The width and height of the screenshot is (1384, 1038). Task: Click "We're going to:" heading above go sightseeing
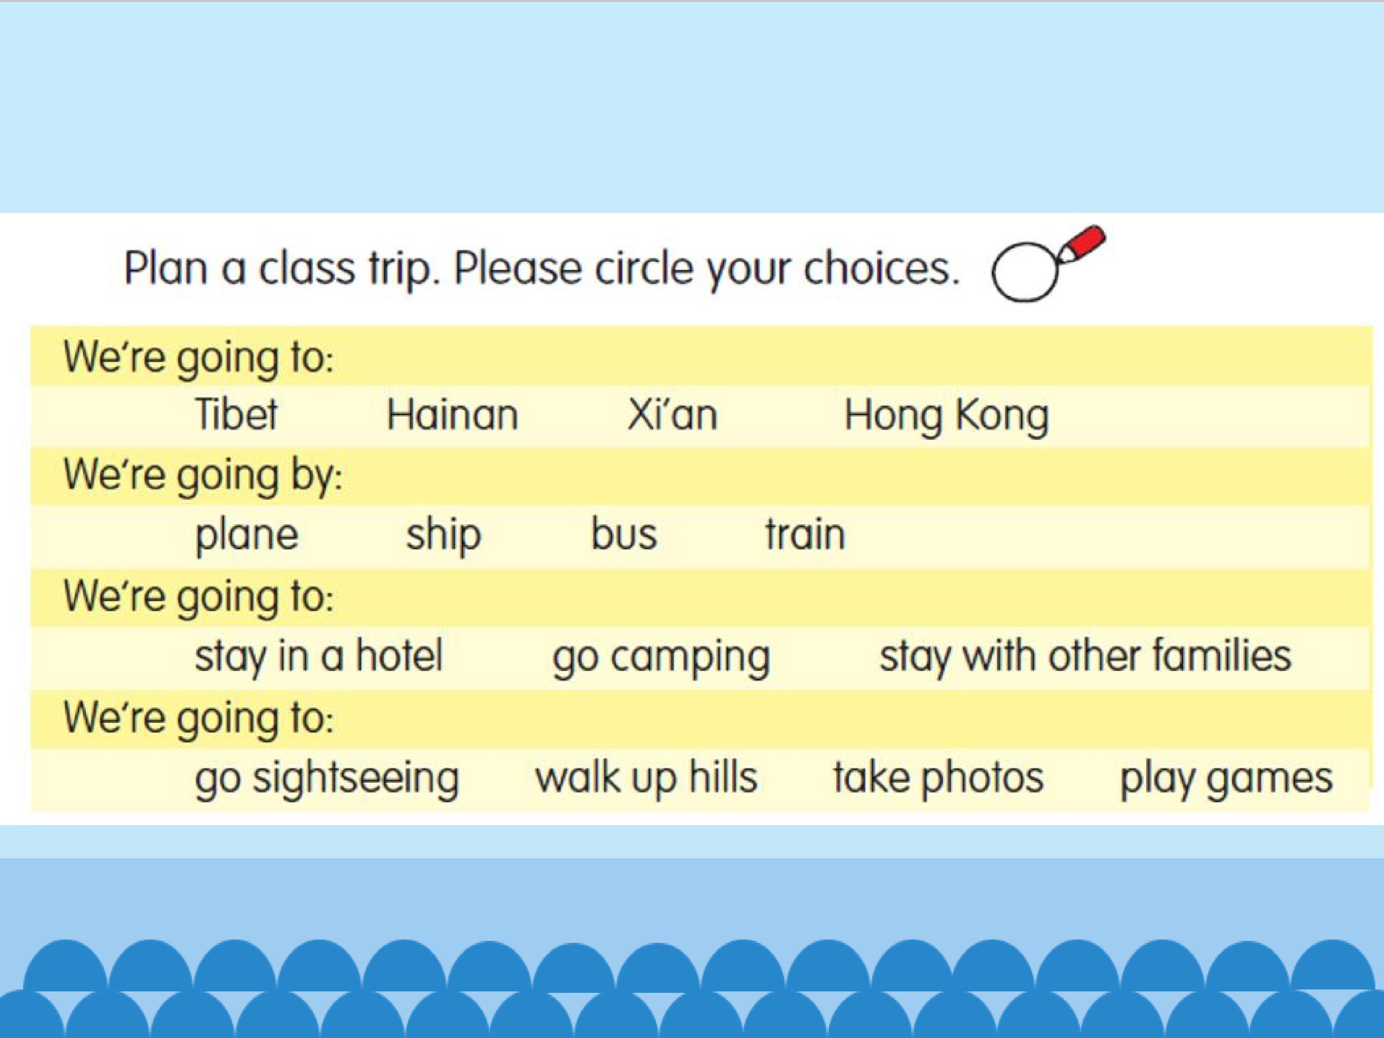tap(199, 717)
